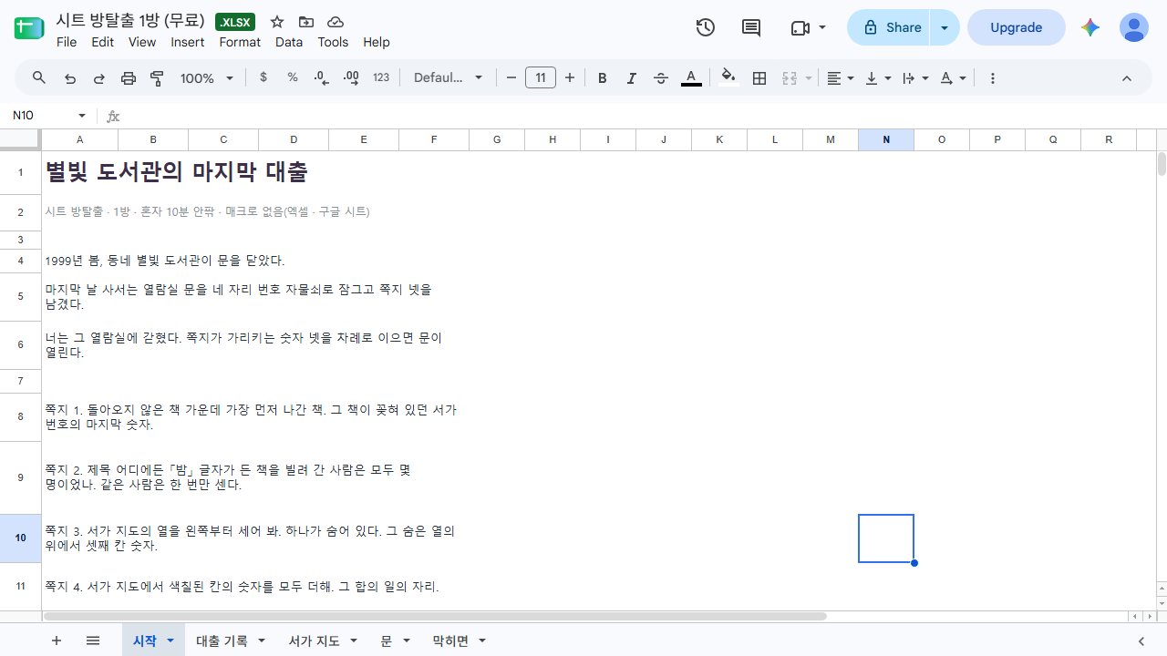Open the text color picker
The width and height of the screenshot is (1167, 656).
[x=692, y=78]
